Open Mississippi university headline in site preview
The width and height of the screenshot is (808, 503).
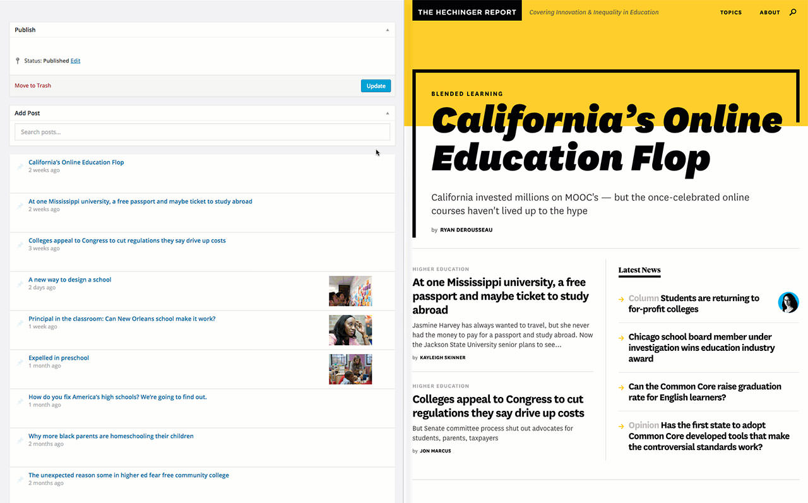point(501,296)
